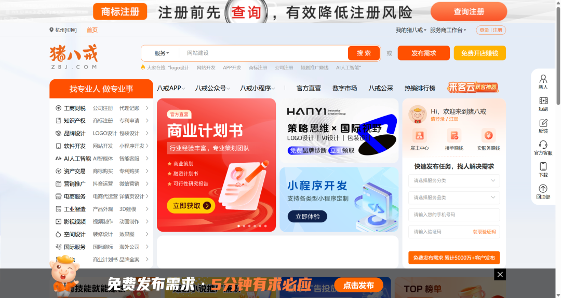Click the 免费发布需求 累计5000万+客户发布 button
The image size is (561, 298).
coord(454,258)
